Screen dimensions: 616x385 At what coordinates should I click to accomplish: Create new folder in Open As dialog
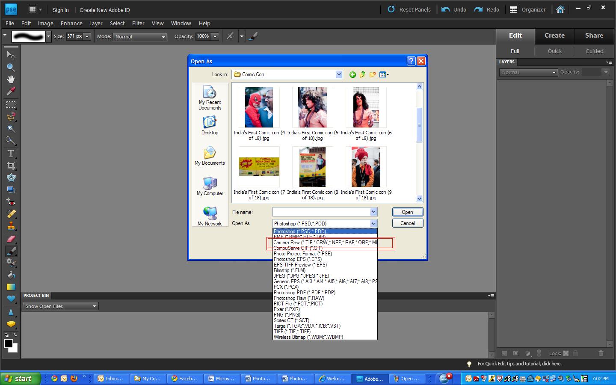click(x=373, y=74)
